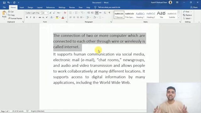
Task: Apply the red font color
Action: (63, 17)
